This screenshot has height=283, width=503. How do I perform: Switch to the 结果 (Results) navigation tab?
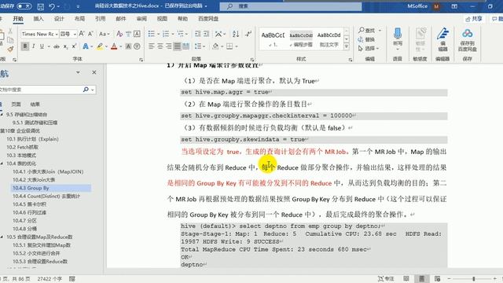coord(35,105)
